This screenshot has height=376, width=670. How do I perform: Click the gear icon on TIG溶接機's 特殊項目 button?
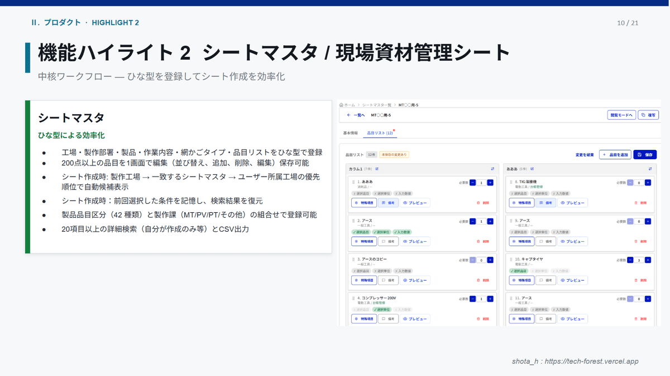tap(513, 203)
